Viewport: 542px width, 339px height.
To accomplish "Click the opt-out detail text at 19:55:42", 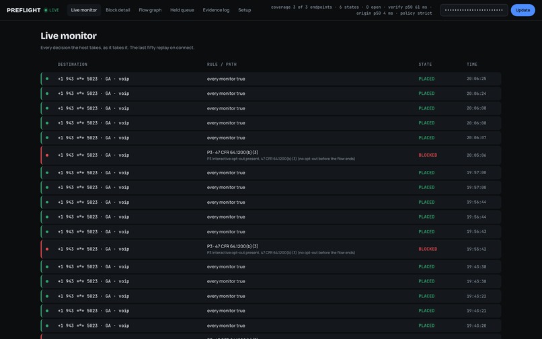I will point(281,253).
